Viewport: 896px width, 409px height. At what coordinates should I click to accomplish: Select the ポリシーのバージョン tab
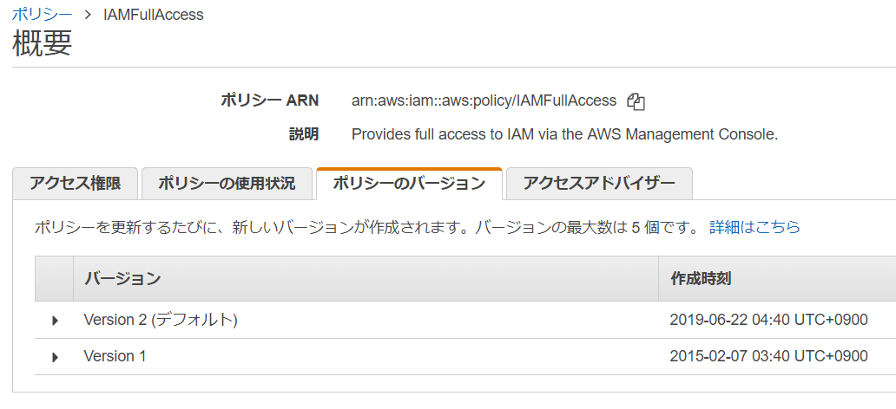tap(409, 184)
